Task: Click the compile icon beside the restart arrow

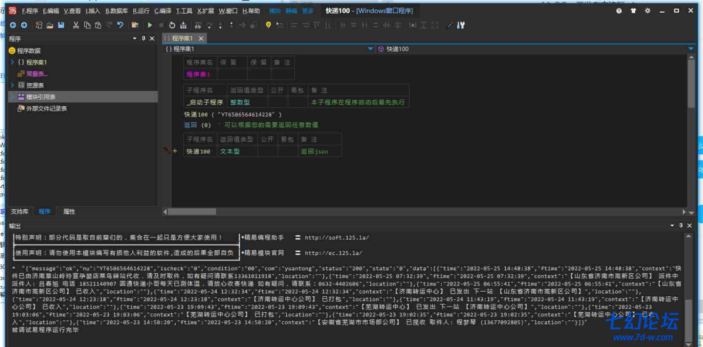Action: tap(183, 25)
